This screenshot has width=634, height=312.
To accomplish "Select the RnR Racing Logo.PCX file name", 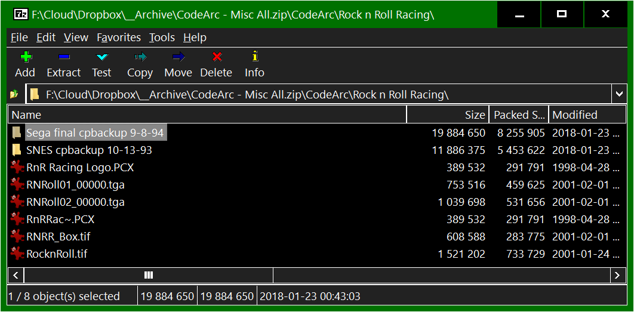I will [x=80, y=167].
